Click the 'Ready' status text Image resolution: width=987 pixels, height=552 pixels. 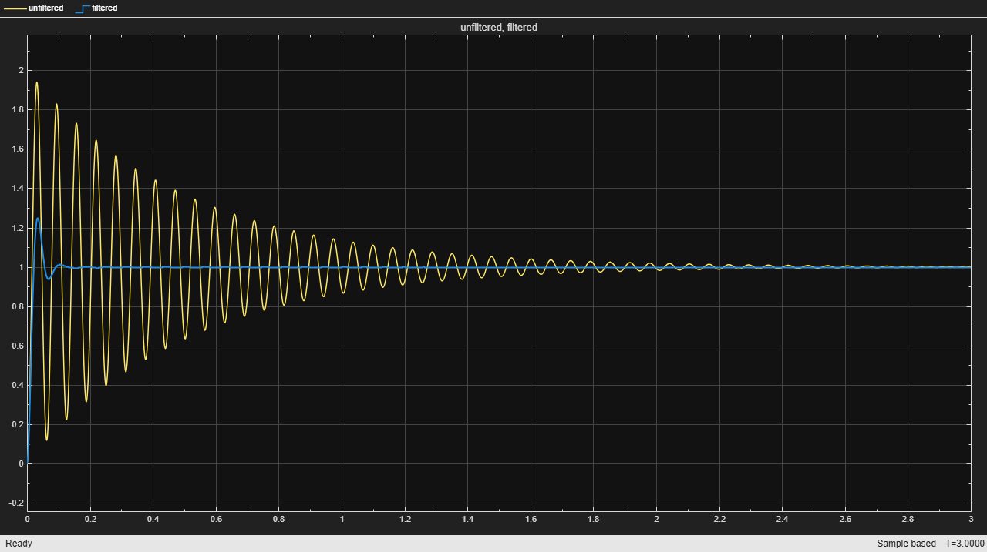[x=19, y=544]
